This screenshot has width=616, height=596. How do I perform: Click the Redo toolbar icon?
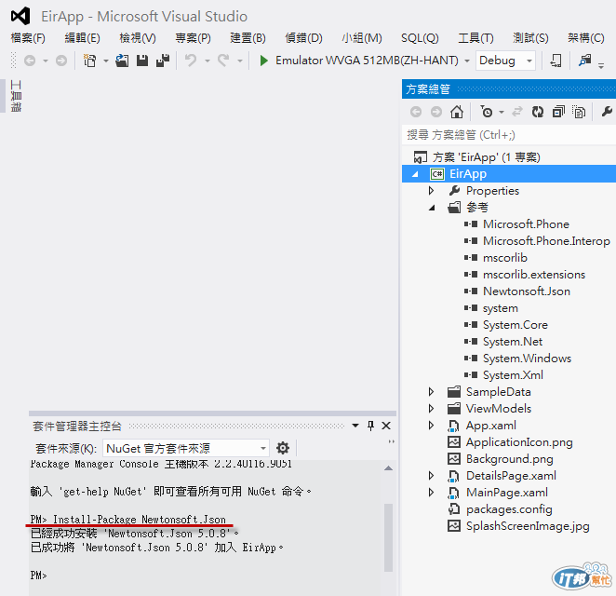pyautogui.click(x=223, y=61)
